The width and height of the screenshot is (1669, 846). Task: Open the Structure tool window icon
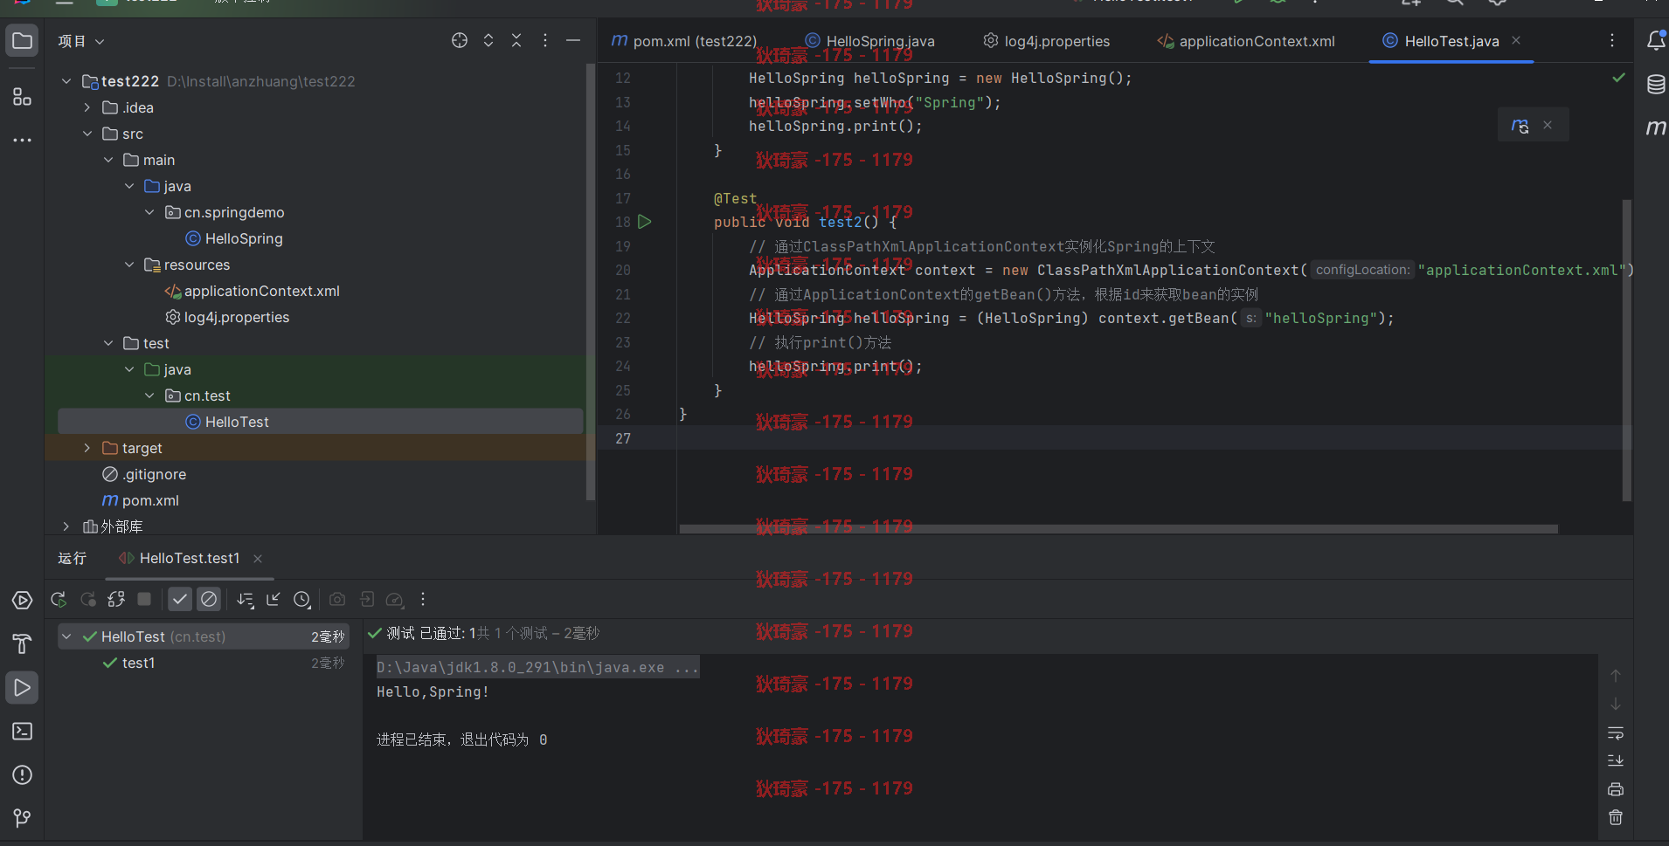tap(23, 96)
